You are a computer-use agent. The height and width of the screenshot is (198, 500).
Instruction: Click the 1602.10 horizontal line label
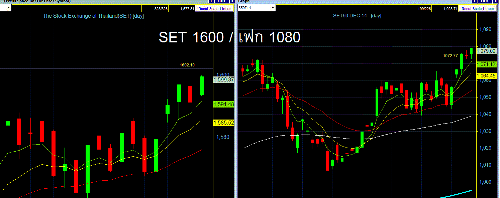tap(187, 65)
